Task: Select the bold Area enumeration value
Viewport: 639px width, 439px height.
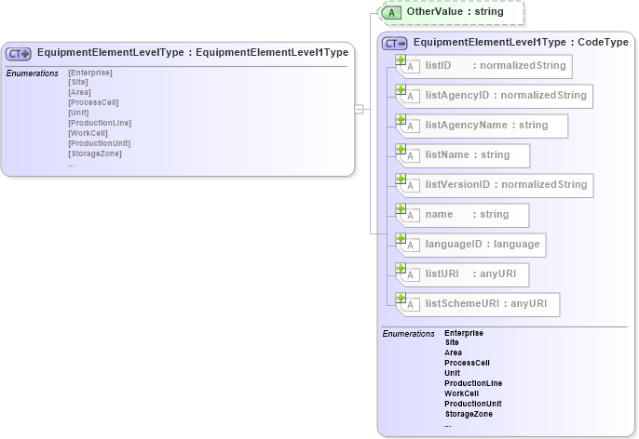Action: (453, 353)
